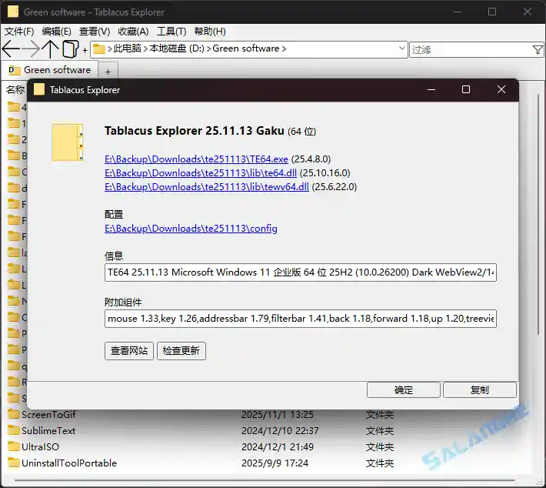Screen dimensions: 546x488
Task: Open the te251113\config folder link
Action: (x=191, y=229)
